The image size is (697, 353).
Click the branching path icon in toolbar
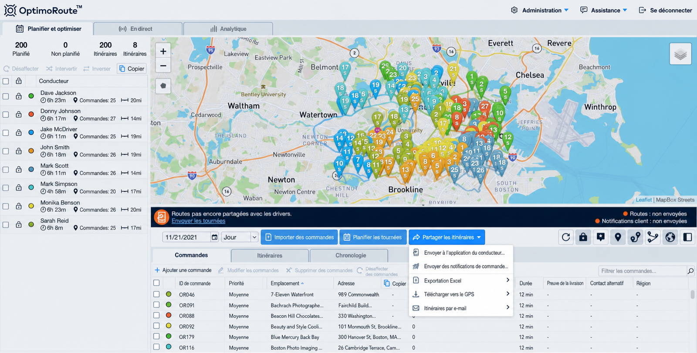653,237
